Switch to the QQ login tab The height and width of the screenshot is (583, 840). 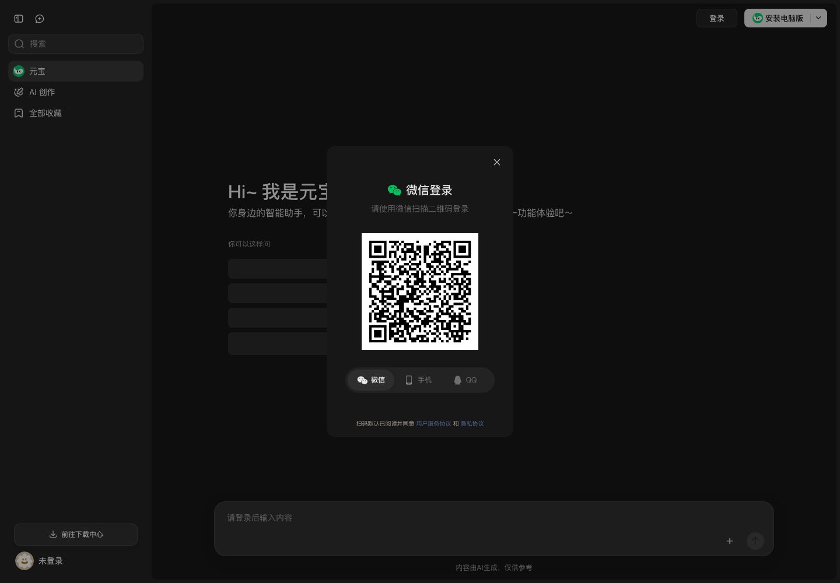466,380
